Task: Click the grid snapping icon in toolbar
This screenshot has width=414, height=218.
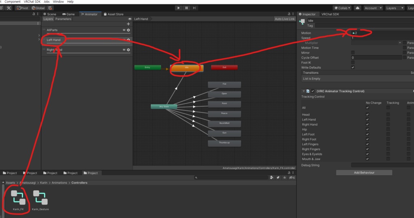Action: (x=50, y=8)
